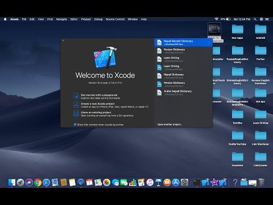Open Maps from the Dock
The height and width of the screenshot is (205, 273).
[98, 182]
